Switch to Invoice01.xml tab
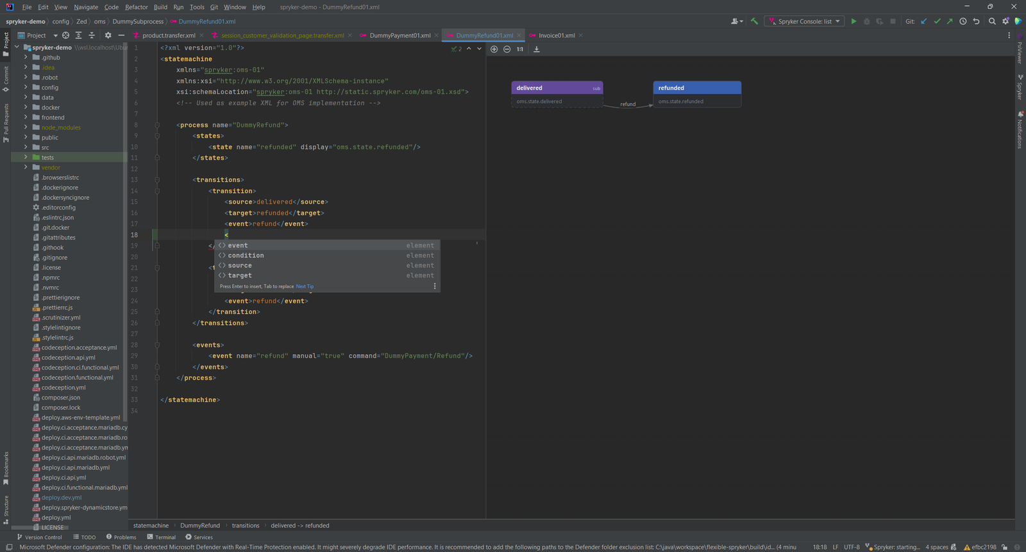The image size is (1026, 552). coord(557,35)
